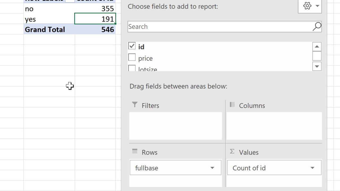Click the empty Columns drop area

(x=274, y=126)
